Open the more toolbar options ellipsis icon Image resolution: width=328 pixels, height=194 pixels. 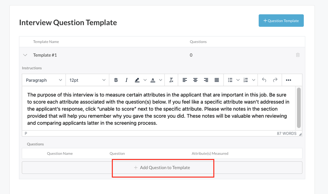point(288,80)
